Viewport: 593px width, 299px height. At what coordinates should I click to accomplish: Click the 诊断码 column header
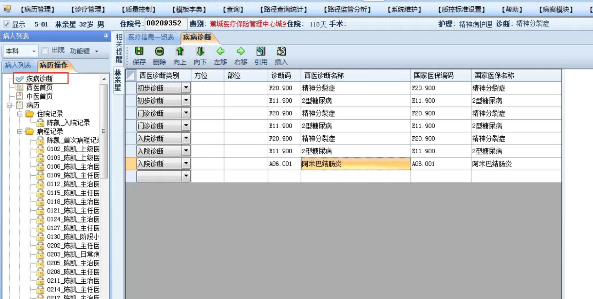tap(284, 75)
